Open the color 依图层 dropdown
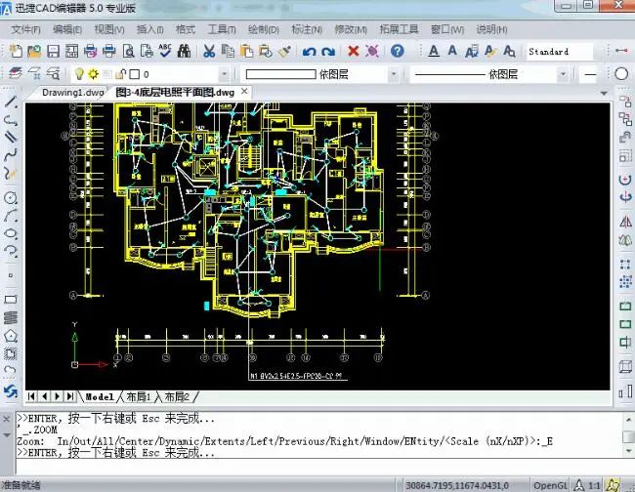 coord(394,74)
